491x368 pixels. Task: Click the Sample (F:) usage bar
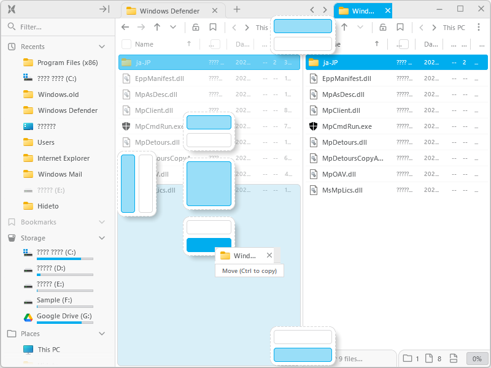point(65,307)
